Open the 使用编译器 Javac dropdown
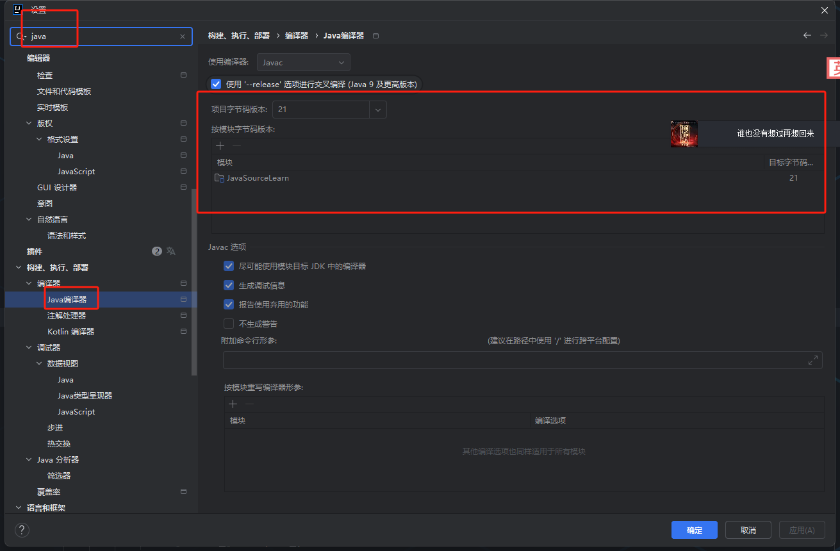Screen dimensions: 840x551 (x=304, y=62)
